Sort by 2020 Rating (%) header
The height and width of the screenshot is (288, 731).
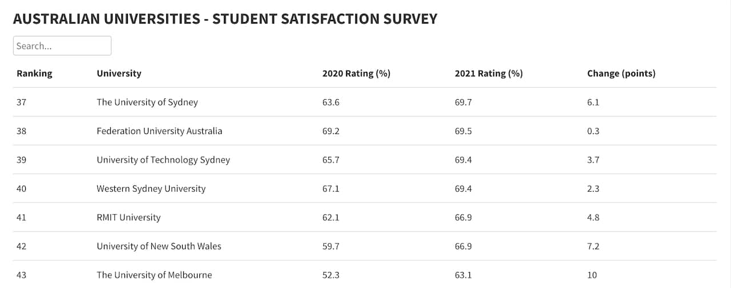(x=356, y=74)
